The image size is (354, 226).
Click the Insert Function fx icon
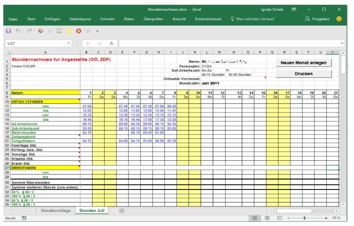(112, 43)
